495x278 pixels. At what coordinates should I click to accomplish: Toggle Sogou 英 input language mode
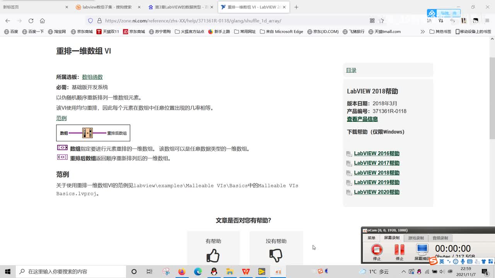pyautogui.click(x=442, y=262)
